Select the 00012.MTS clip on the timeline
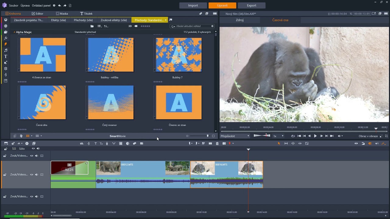This screenshot has height=219, width=390. click(x=143, y=174)
